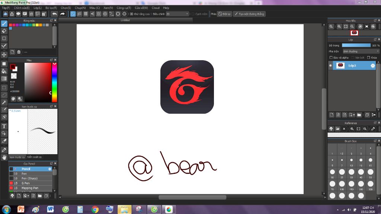Toggle visibility of Lớp3 layer
381x214 pixels.
[330, 65]
